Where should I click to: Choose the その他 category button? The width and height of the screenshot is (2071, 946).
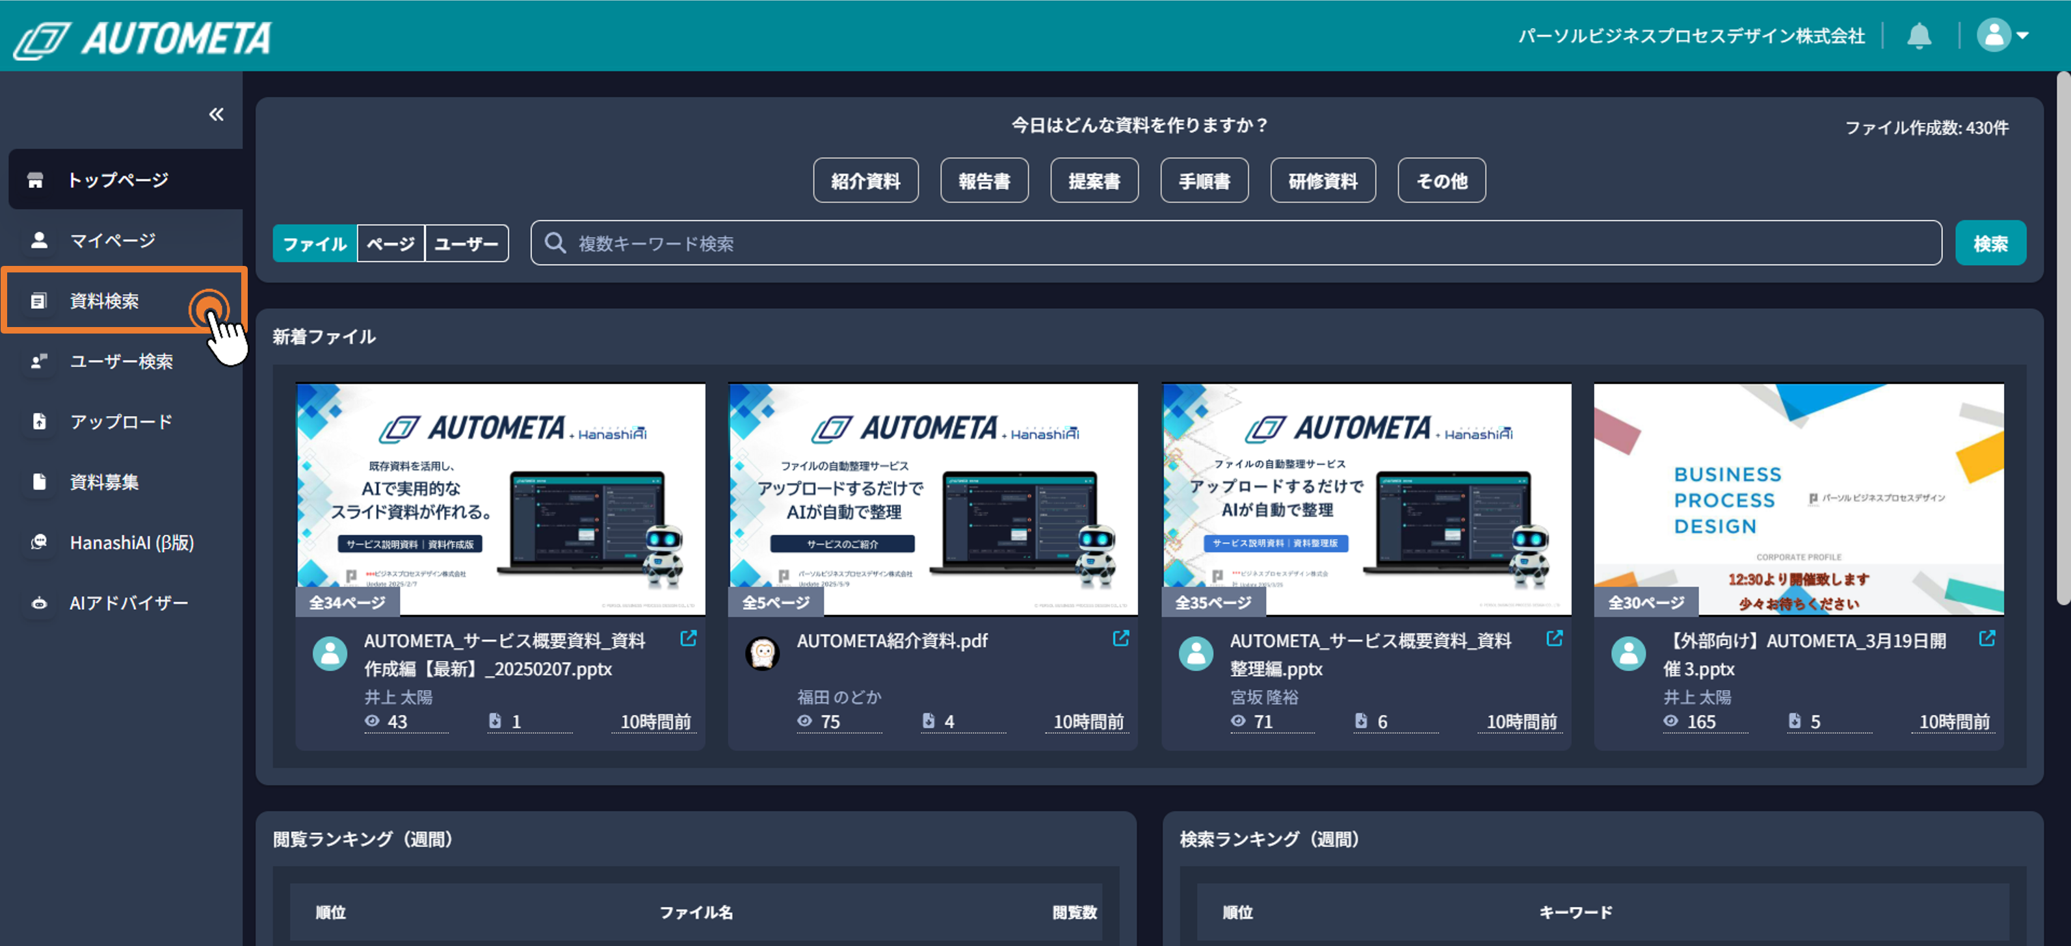1442,181
